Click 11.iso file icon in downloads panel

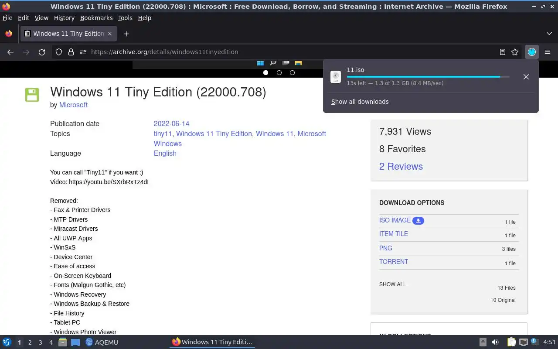(336, 77)
